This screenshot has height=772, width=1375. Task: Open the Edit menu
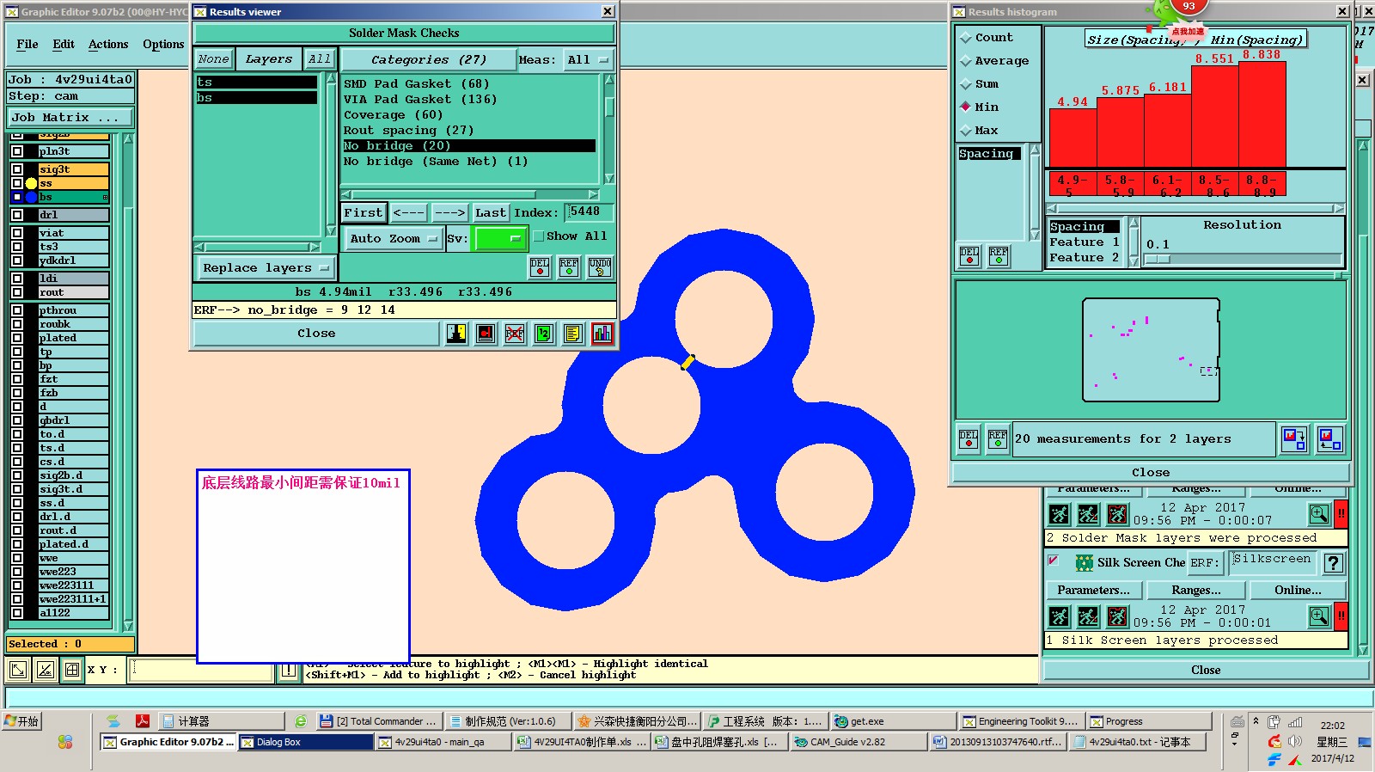pos(64,45)
